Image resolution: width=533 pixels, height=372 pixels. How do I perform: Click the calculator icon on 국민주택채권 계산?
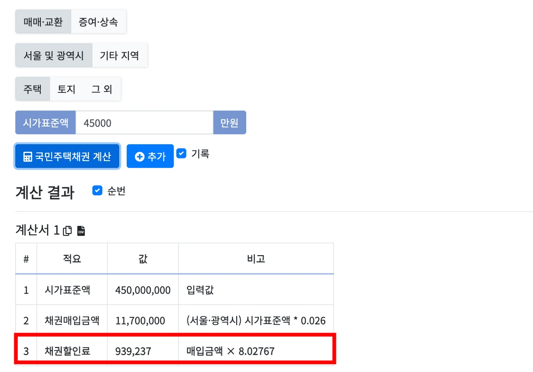click(x=28, y=156)
